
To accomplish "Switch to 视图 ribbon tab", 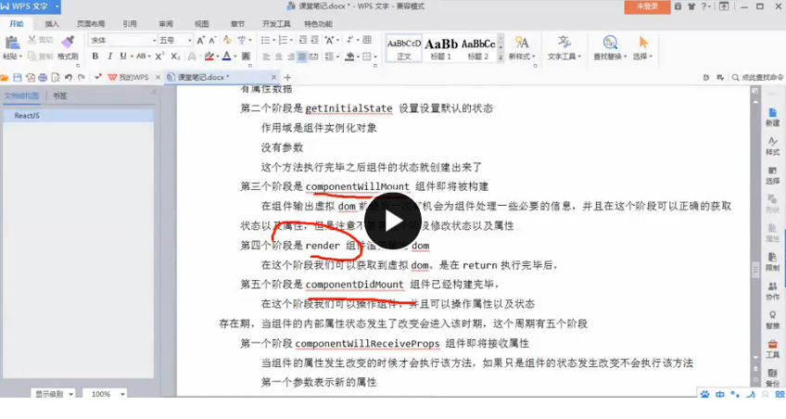I will coord(201,23).
